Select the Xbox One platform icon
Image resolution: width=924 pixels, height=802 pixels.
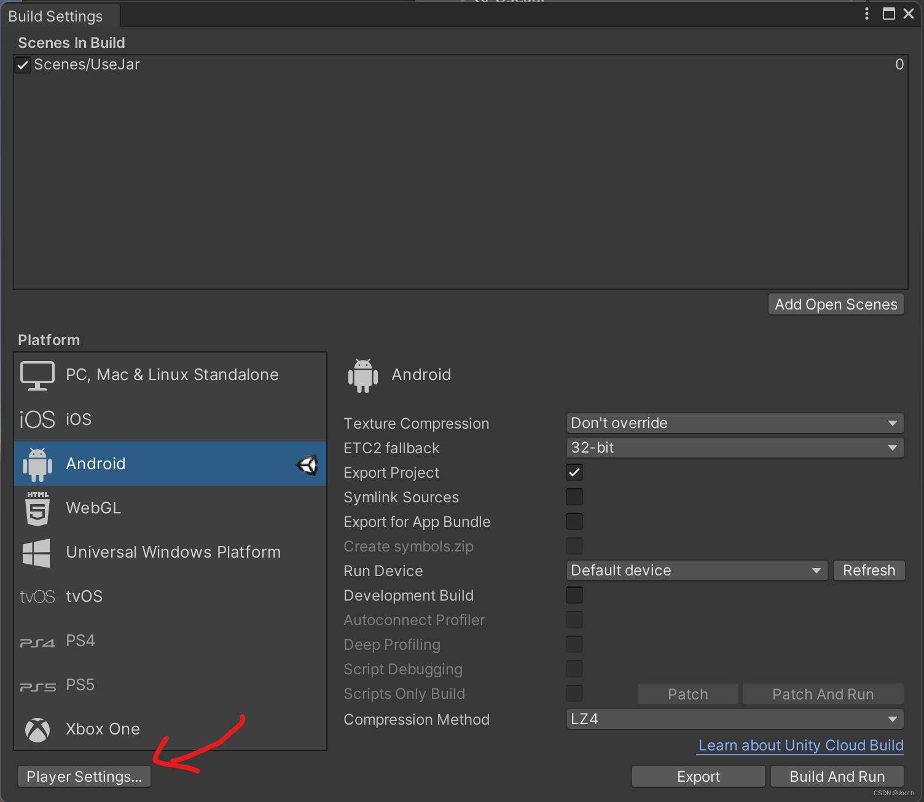click(x=37, y=730)
